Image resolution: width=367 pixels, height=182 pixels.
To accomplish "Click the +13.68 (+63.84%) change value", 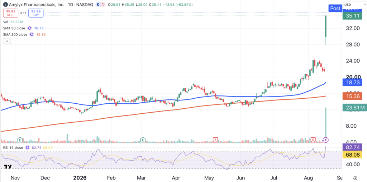I will 177,4.
